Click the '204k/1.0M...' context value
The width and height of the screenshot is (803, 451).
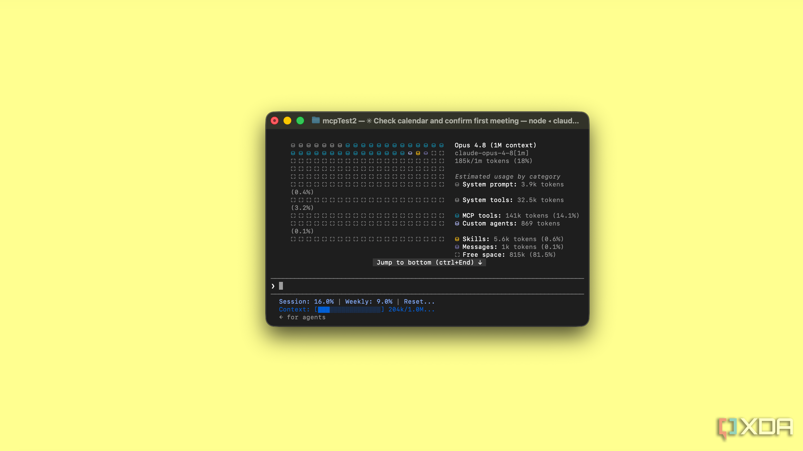[412, 310]
